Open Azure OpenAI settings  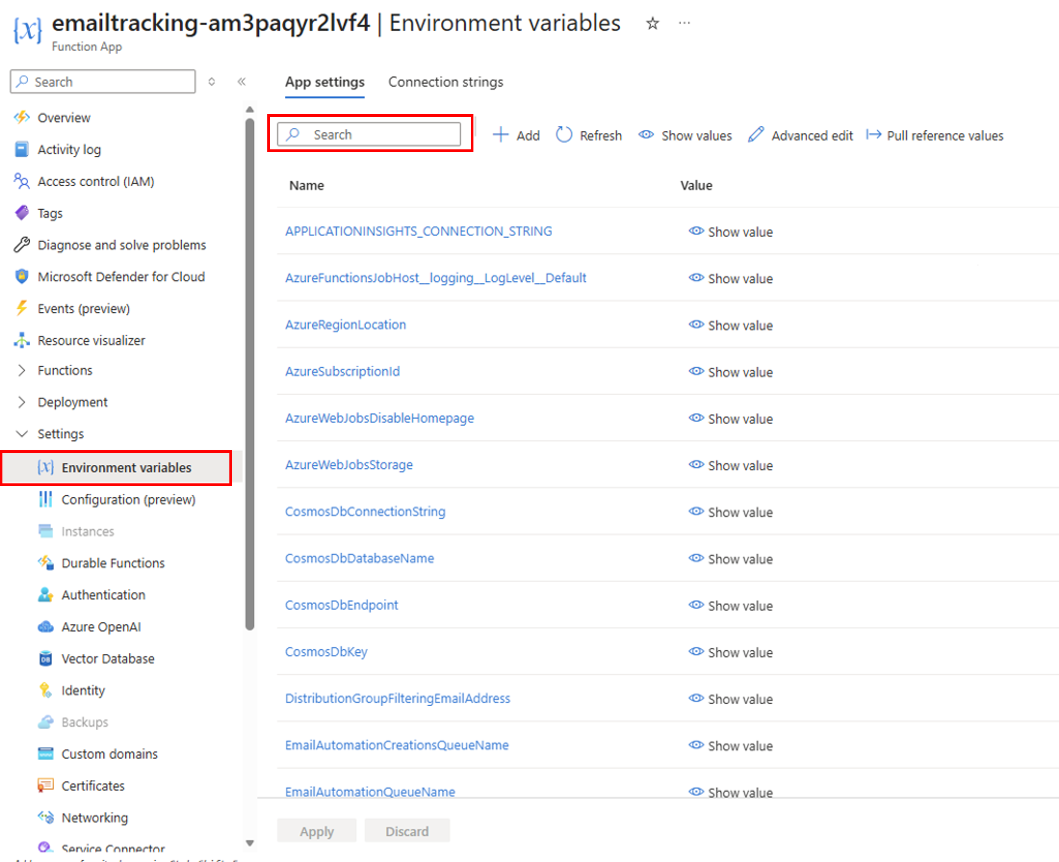(101, 627)
